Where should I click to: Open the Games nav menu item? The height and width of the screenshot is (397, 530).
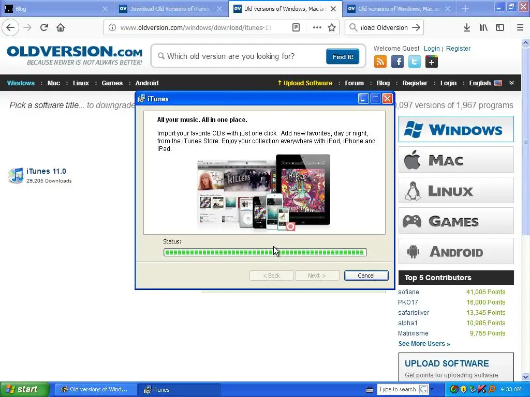tap(112, 83)
